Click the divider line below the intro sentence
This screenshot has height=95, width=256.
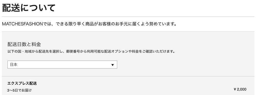[x=128, y=32]
